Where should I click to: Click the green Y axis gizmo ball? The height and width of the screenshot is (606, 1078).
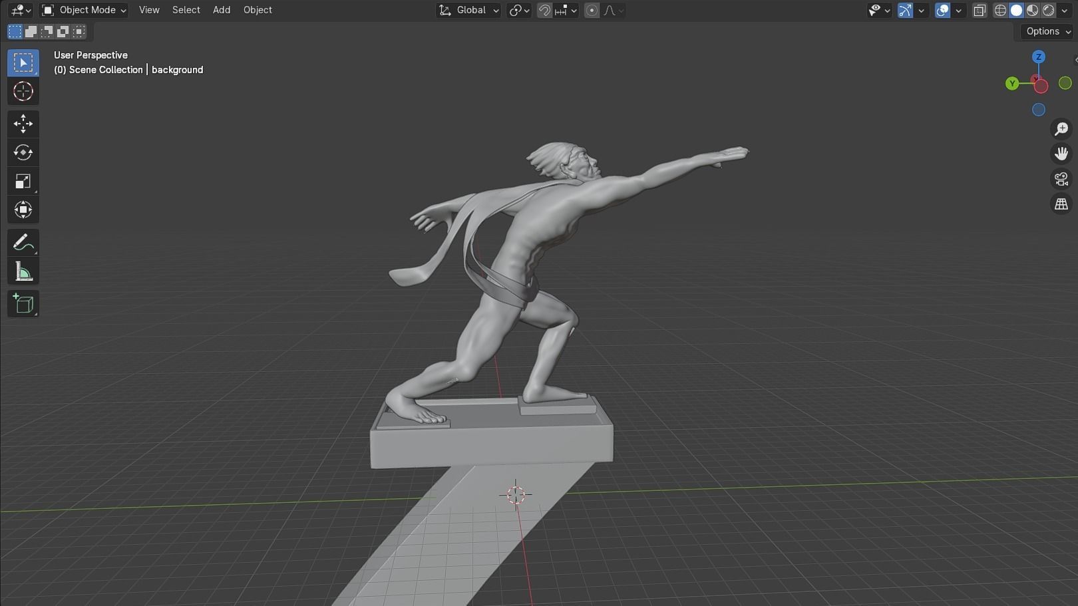tap(1012, 83)
